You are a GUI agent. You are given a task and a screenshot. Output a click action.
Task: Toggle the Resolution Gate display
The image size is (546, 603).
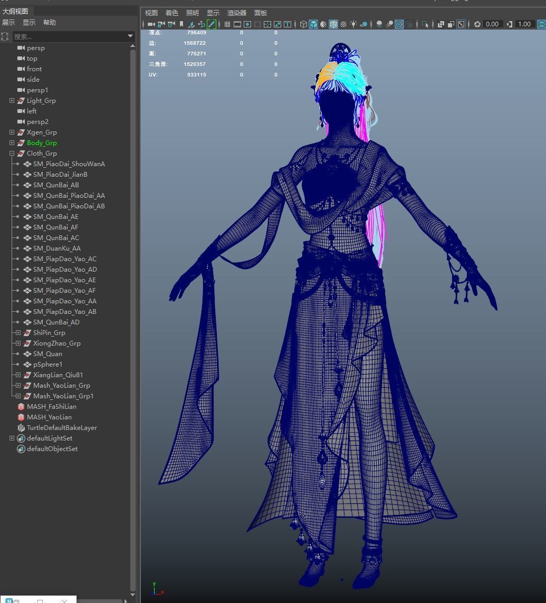[x=247, y=24]
